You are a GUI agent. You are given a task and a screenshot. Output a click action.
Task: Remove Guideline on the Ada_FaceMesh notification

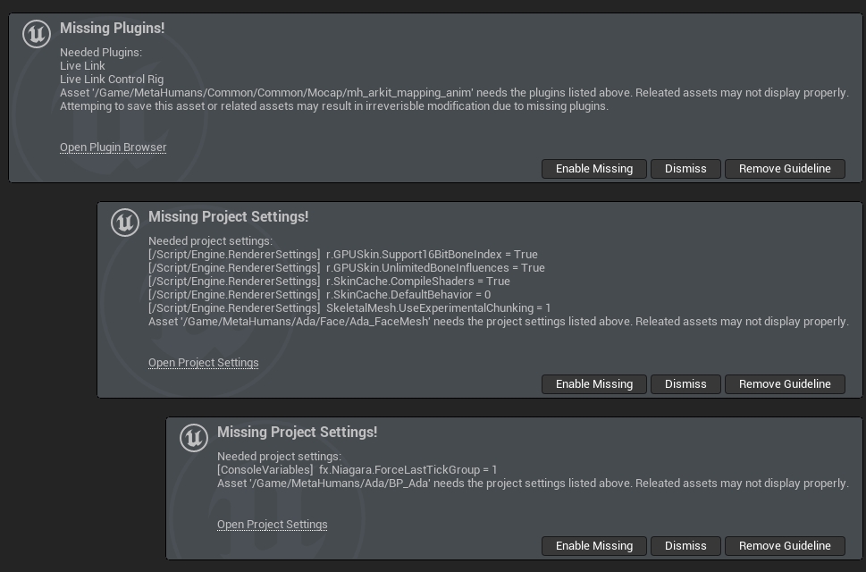pos(784,384)
